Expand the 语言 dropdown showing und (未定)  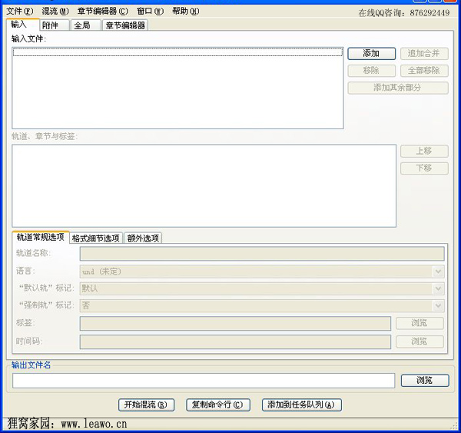click(x=262, y=271)
